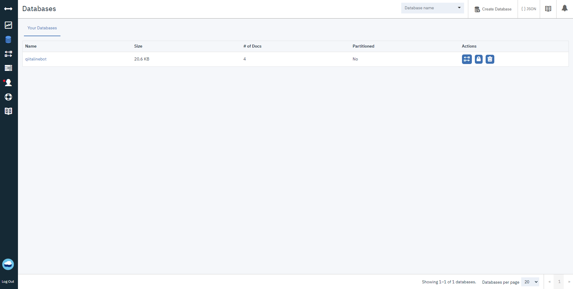The width and height of the screenshot is (573, 289).
Task: Click the # of Docs column header
Action: 253,46
